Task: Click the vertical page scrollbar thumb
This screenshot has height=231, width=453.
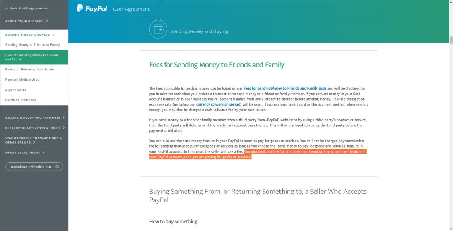Action: (451, 40)
